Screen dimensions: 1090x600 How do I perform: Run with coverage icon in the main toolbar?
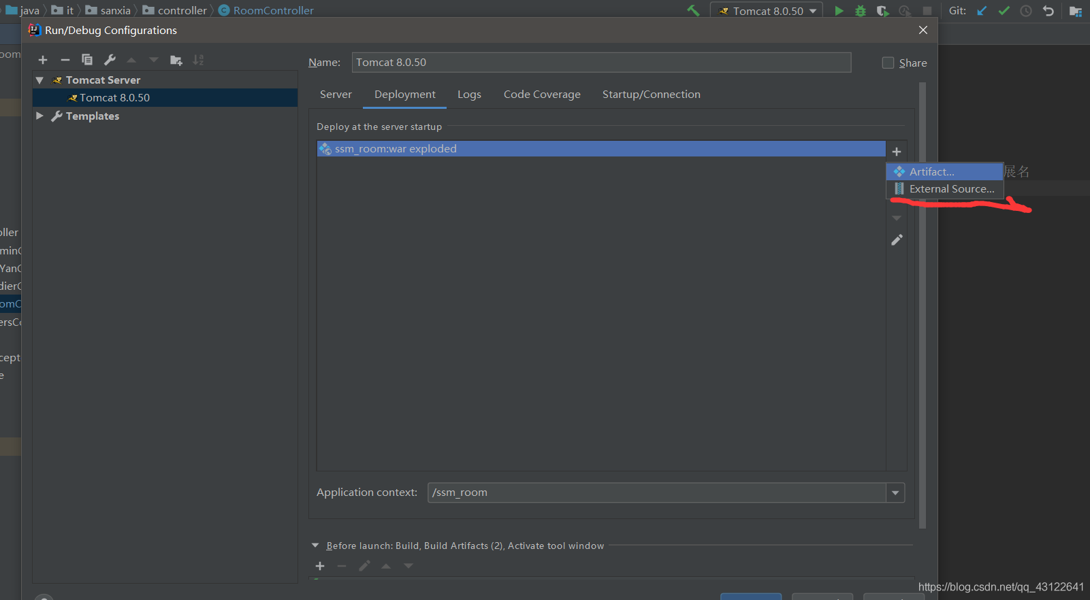(882, 11)
